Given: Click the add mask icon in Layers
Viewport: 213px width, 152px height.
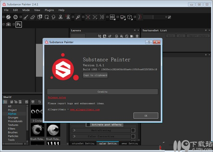Looking at the screenshot, I should [x=105, y=36].
